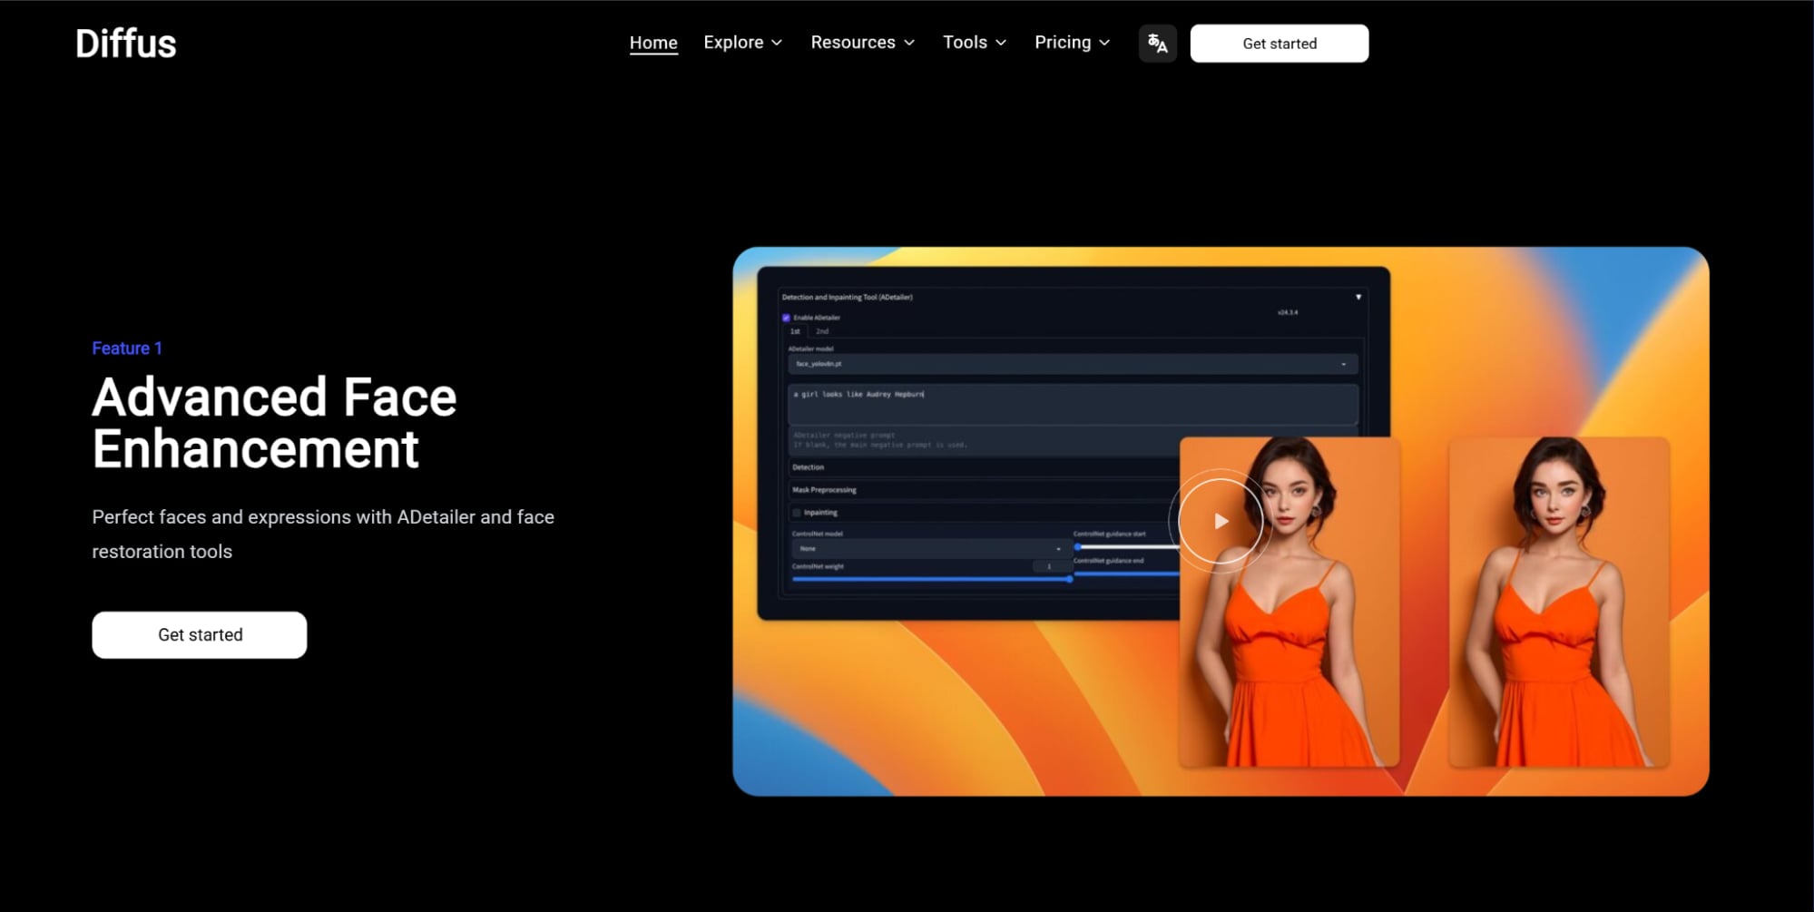The height and width of the screenshot is (912, 1814).
Task: Click the Diffus logo
Action: [126, 44]
